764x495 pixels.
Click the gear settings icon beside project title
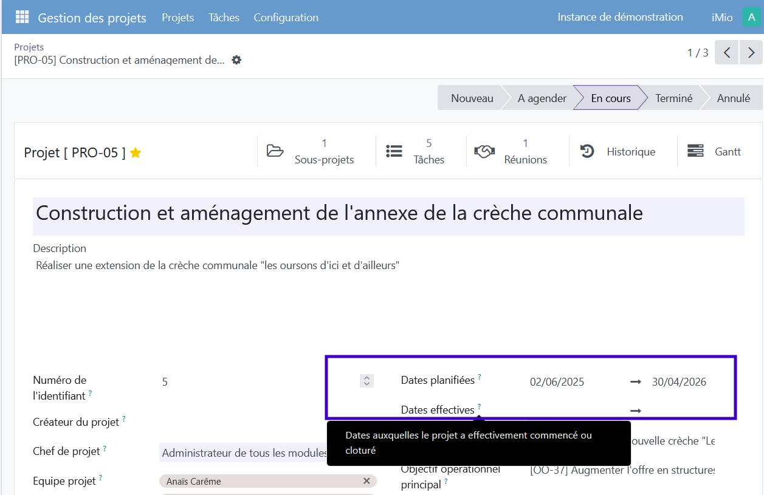[236, 60]
